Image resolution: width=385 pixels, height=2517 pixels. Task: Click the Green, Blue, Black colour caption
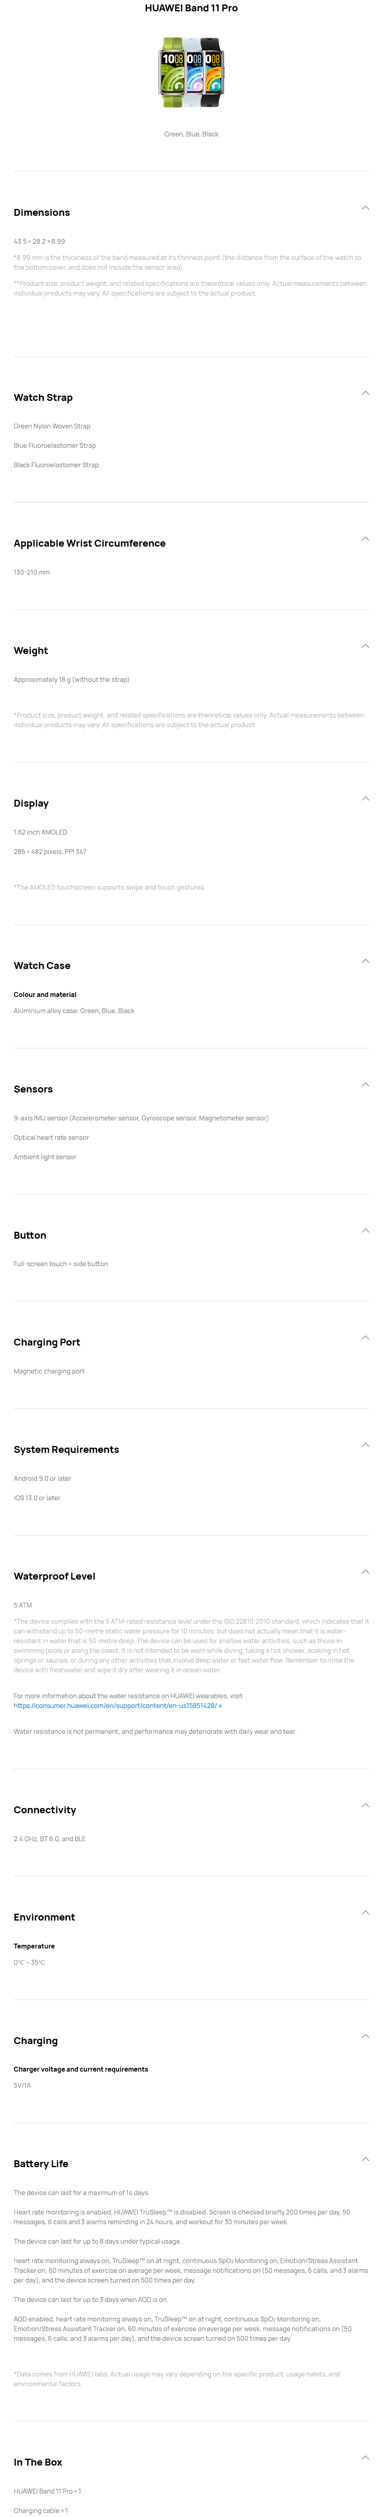click(191, 134)
